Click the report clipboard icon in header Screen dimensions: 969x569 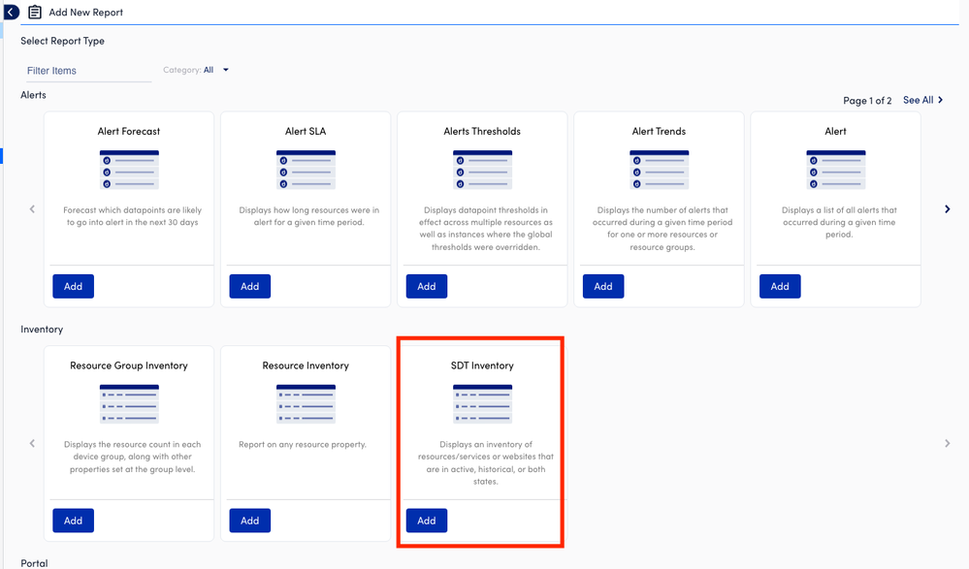(x=35, y=13)
